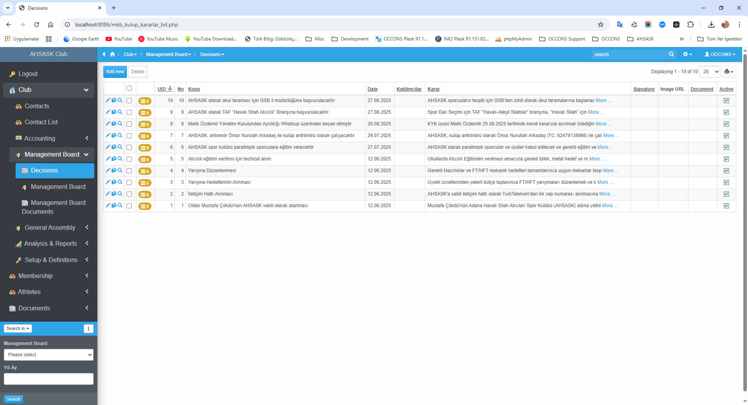The image size is (748, 405).
Task: Click the three-dot options icon in search panel
Action: tap(88, 329)
